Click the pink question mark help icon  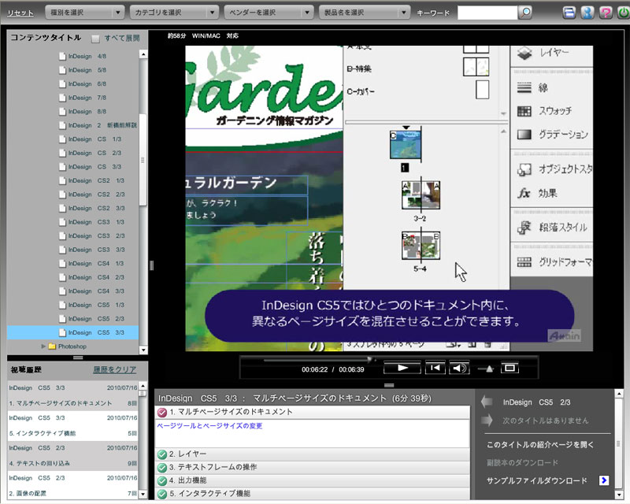pyautogui.click(x=604, y=13)
